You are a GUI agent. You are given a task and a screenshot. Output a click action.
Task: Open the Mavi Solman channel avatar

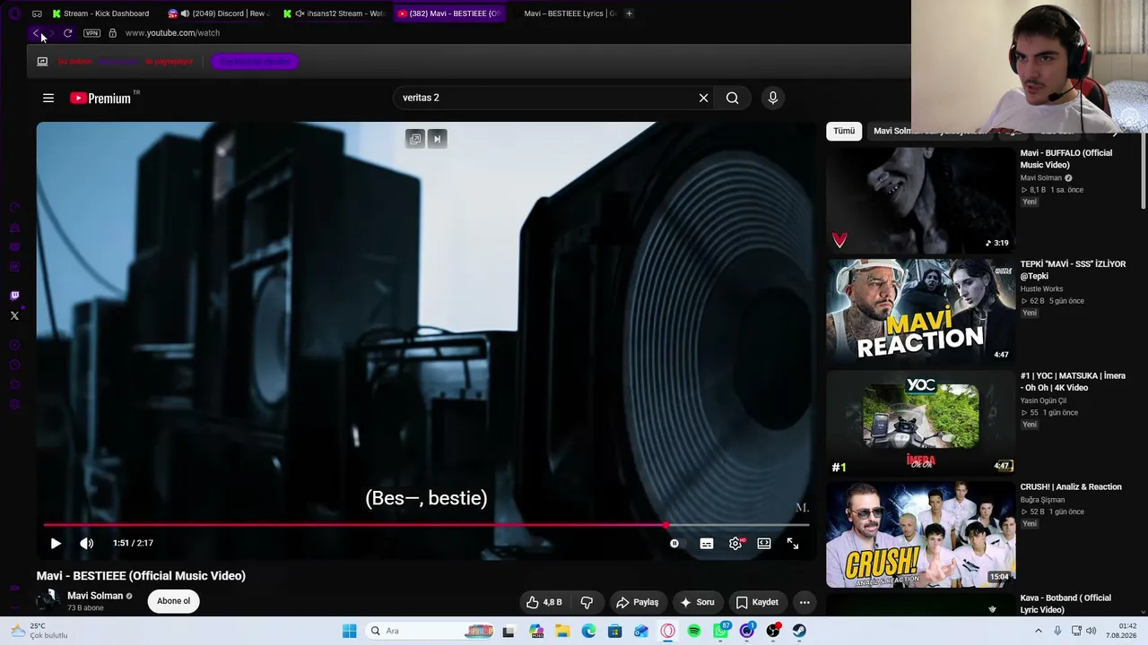pos(48,600)
